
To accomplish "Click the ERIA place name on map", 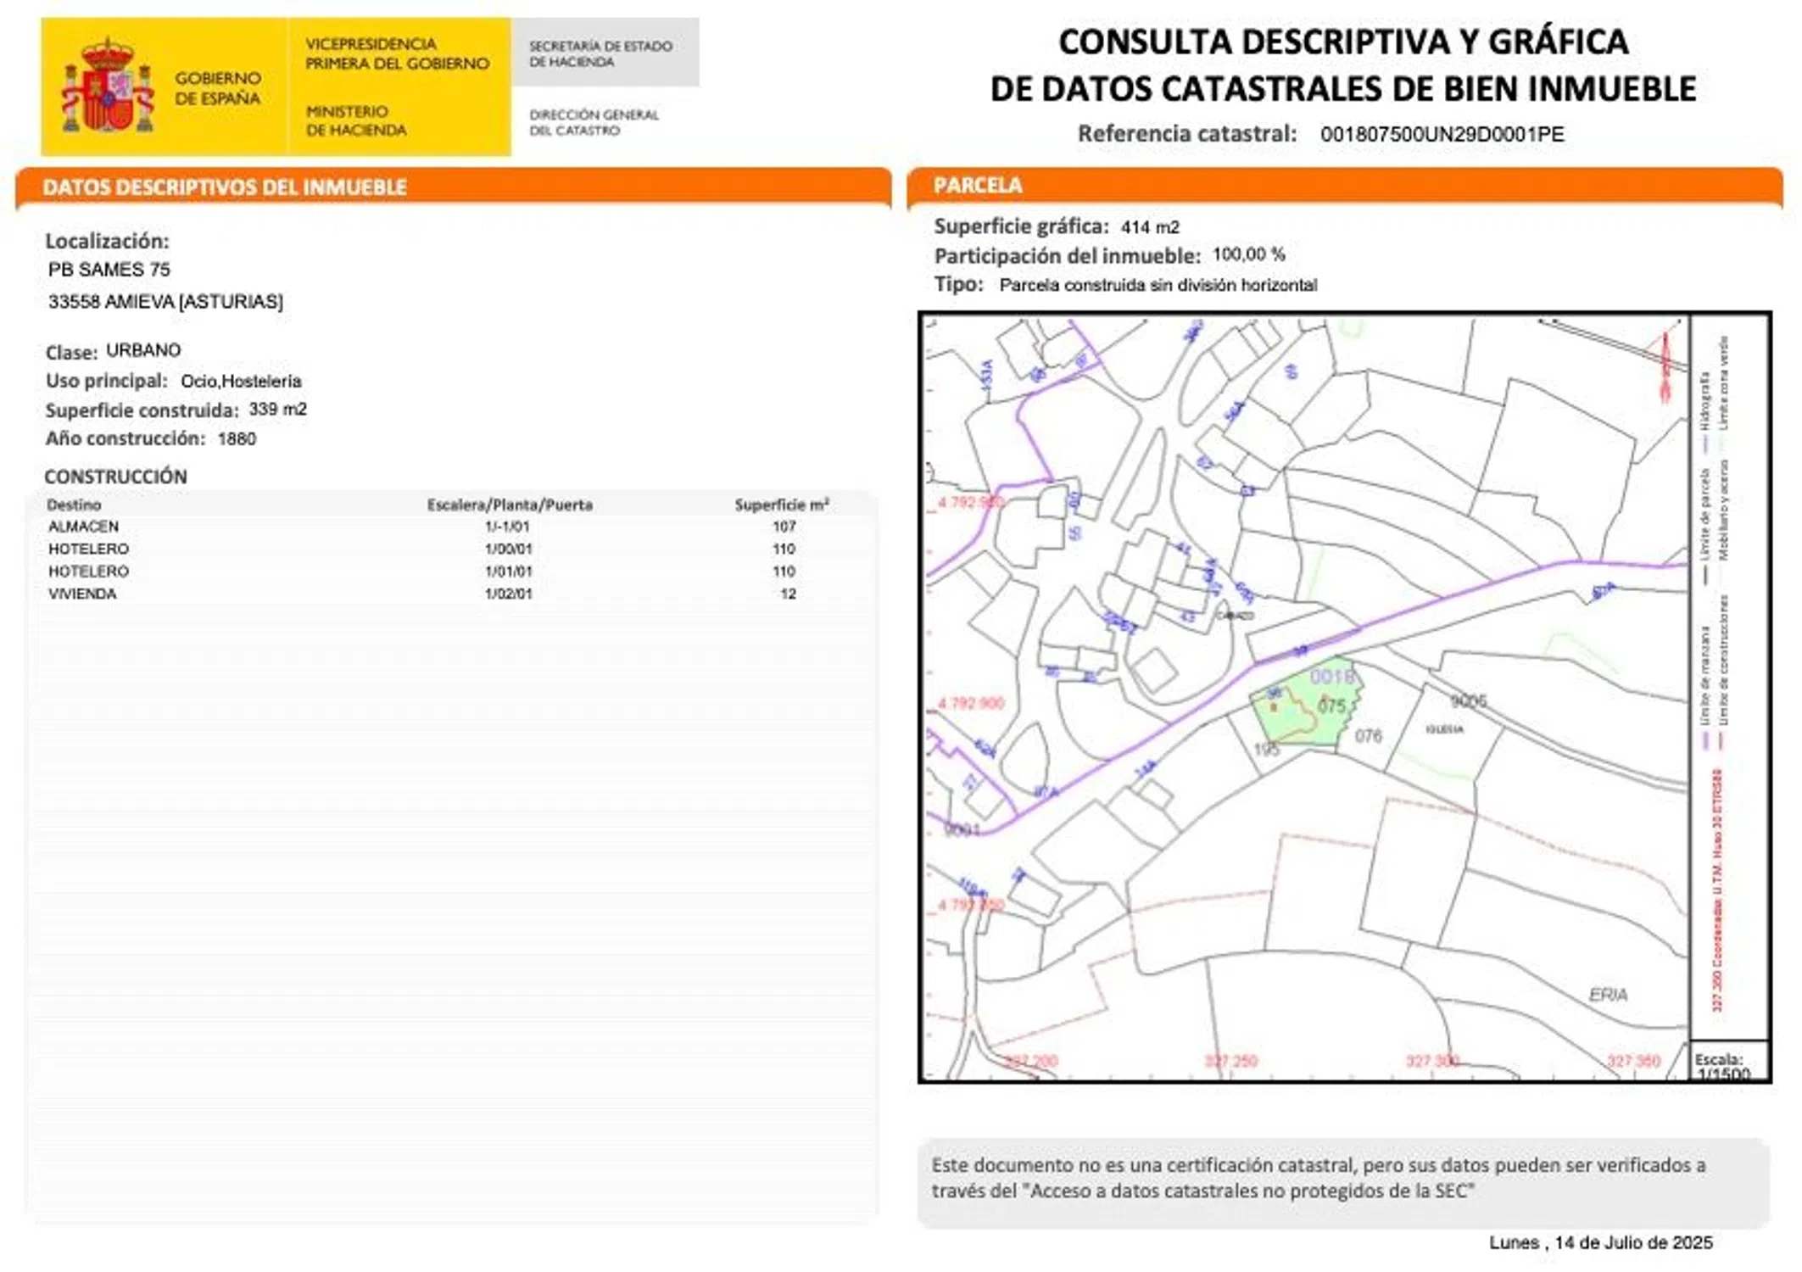I will [x=1608, y=995].
